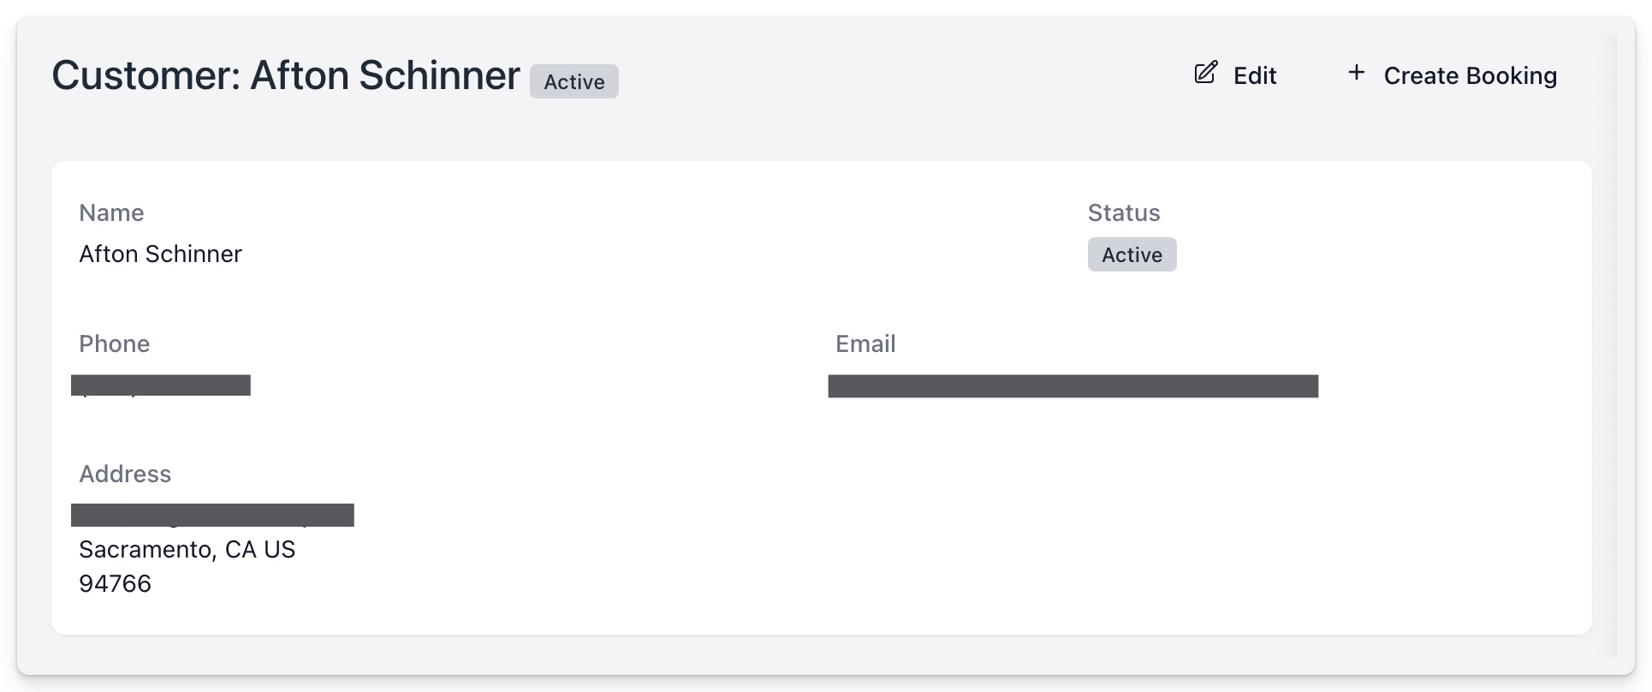
Task: Open the redacted email address value
Action: click(1073, 386)
